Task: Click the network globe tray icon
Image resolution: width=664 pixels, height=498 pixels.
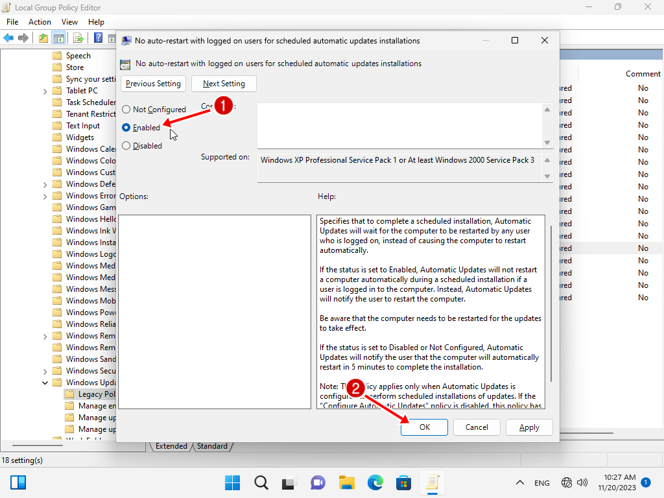Action: (566, 482)
